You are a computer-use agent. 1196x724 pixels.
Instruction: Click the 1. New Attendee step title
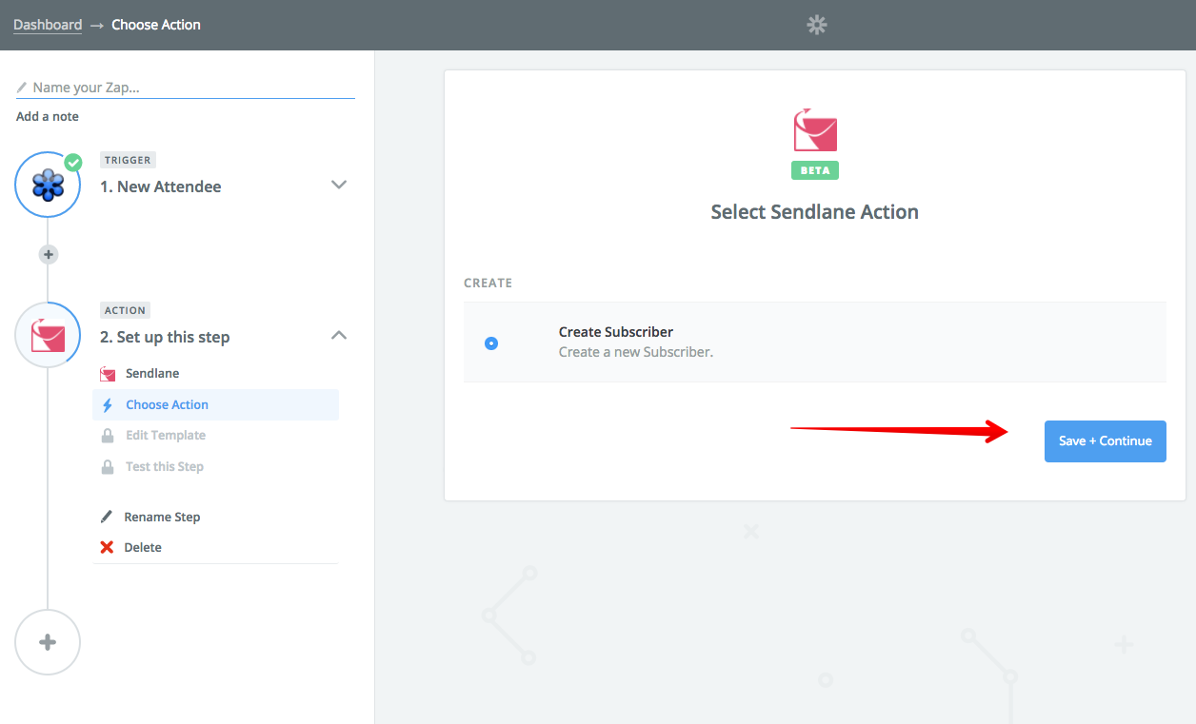click(160, 187)
